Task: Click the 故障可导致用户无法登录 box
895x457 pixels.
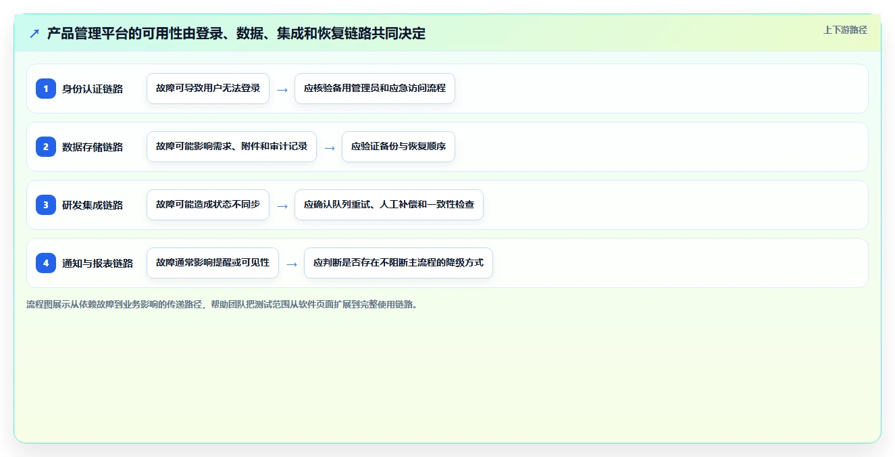Action: 208,89
